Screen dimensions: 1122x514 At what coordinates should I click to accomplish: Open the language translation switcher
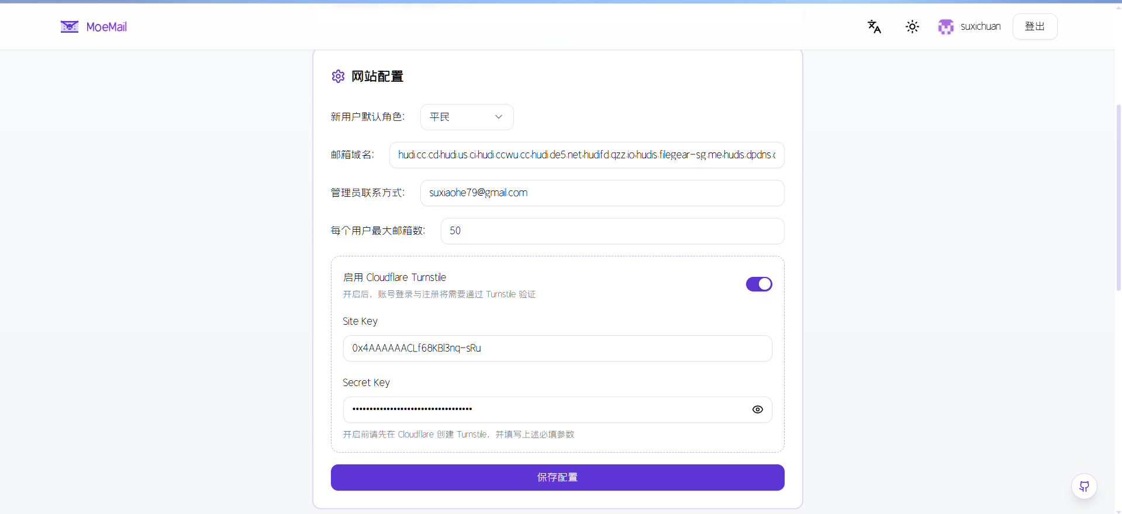click(x=874, y=27)
